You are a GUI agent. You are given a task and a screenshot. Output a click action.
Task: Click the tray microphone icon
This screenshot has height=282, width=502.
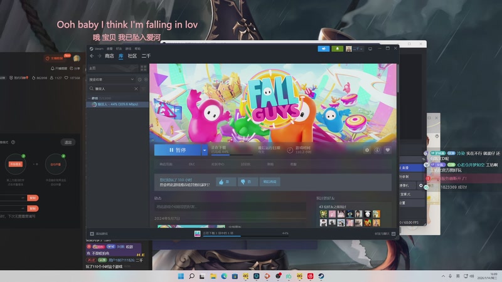click(x=450, y=276)
